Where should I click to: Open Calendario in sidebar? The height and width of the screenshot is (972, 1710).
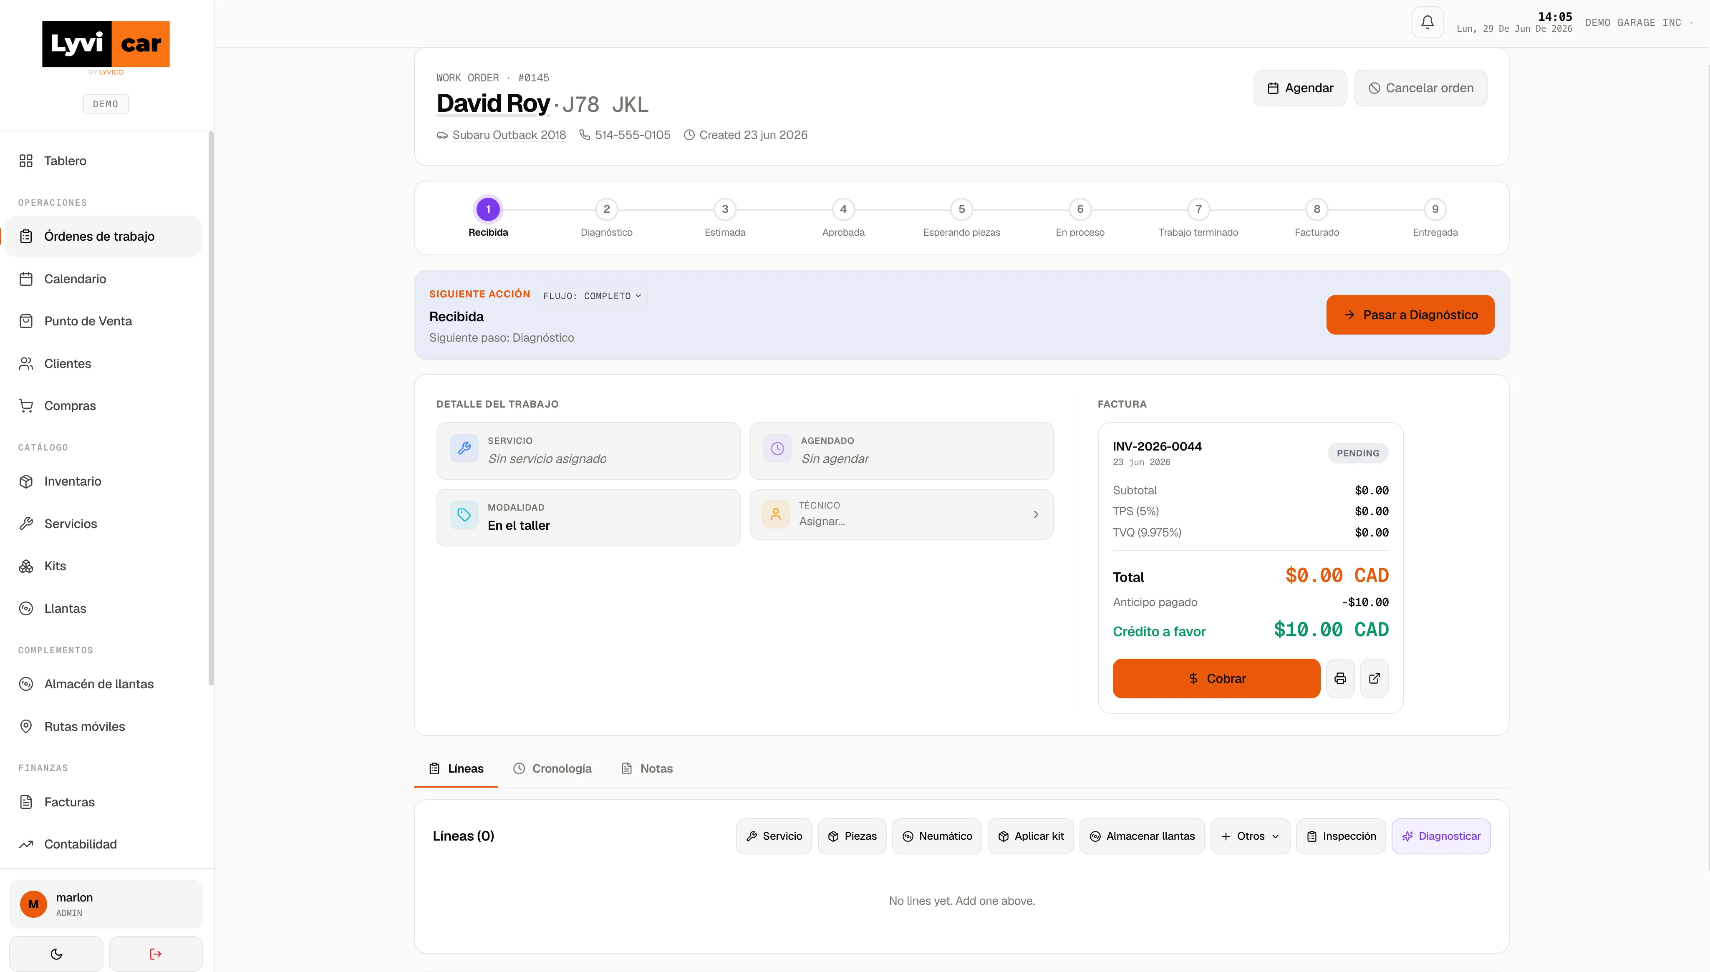103,279
